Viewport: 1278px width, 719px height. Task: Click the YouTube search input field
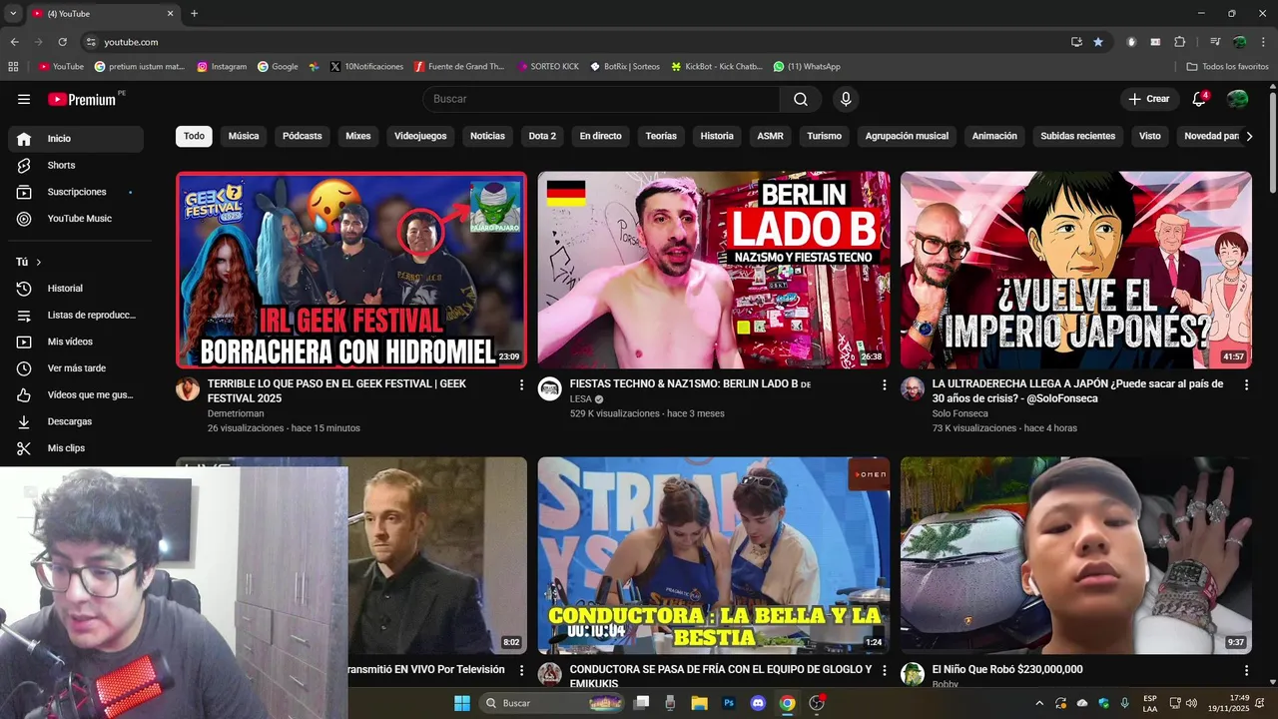pos(601,99)
